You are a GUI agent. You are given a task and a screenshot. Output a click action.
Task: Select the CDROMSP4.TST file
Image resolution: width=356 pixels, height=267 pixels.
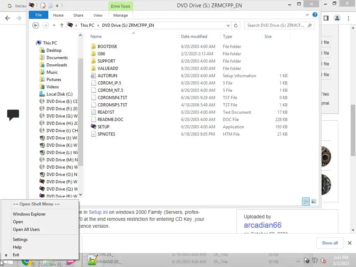coord(112,97)
